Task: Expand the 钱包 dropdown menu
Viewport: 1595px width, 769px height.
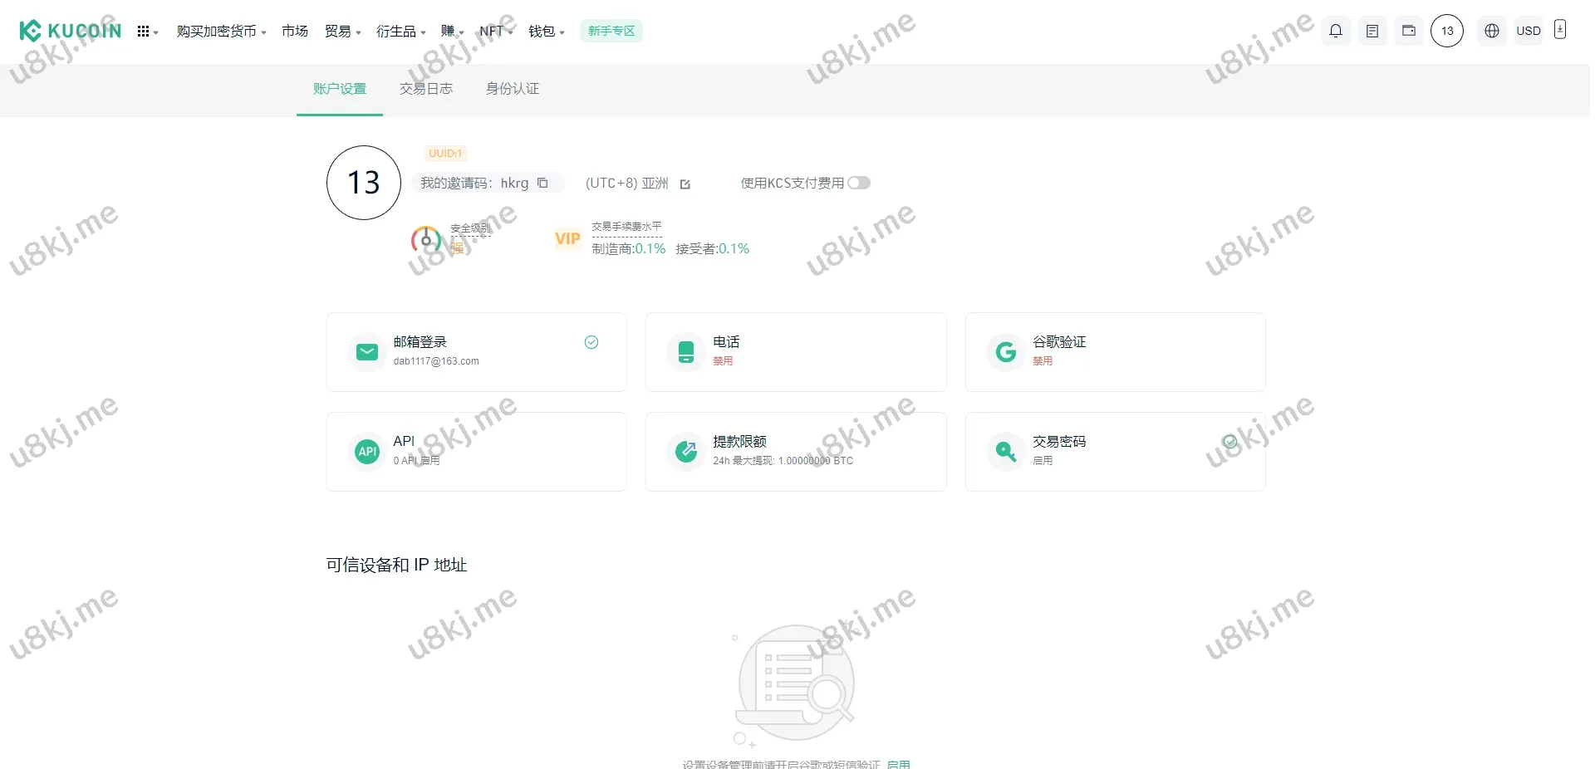Action: coord(546,32)
